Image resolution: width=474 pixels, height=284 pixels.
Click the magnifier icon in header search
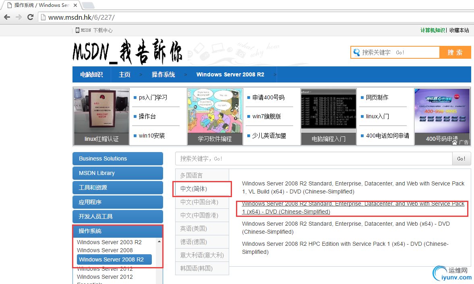point(357,52)
